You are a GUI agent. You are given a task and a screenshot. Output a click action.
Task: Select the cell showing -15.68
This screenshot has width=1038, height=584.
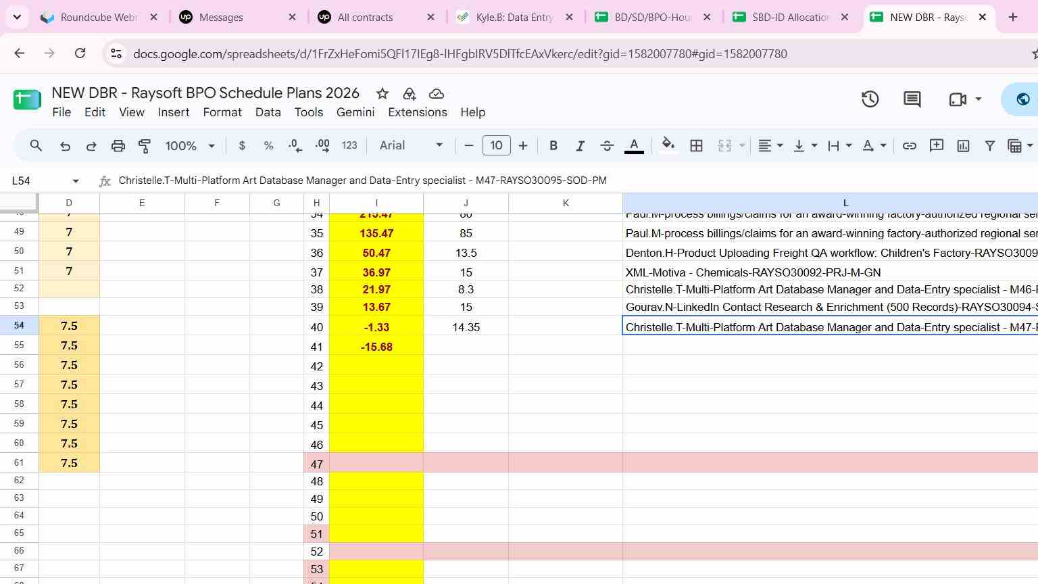pyautogui.click(x=376, y=346)
